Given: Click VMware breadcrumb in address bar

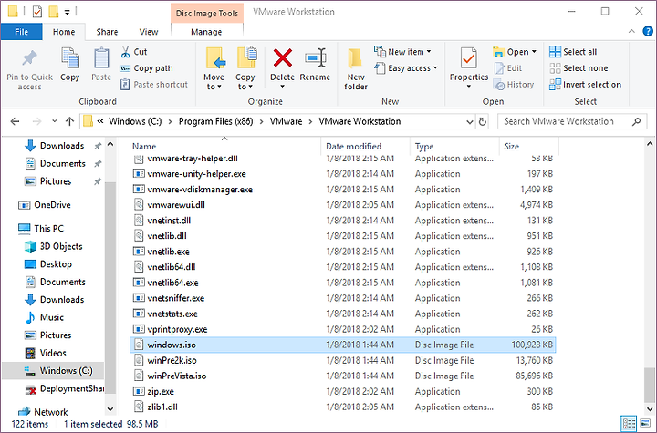Looking at the screenshot, I should (x=286, y=121).
